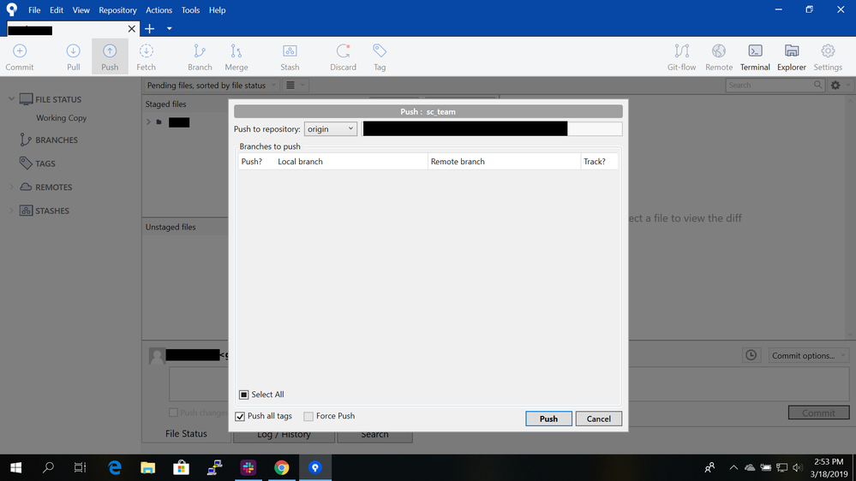
Task: Open Task View on taskbar
Action: click(x=80, y=467)
